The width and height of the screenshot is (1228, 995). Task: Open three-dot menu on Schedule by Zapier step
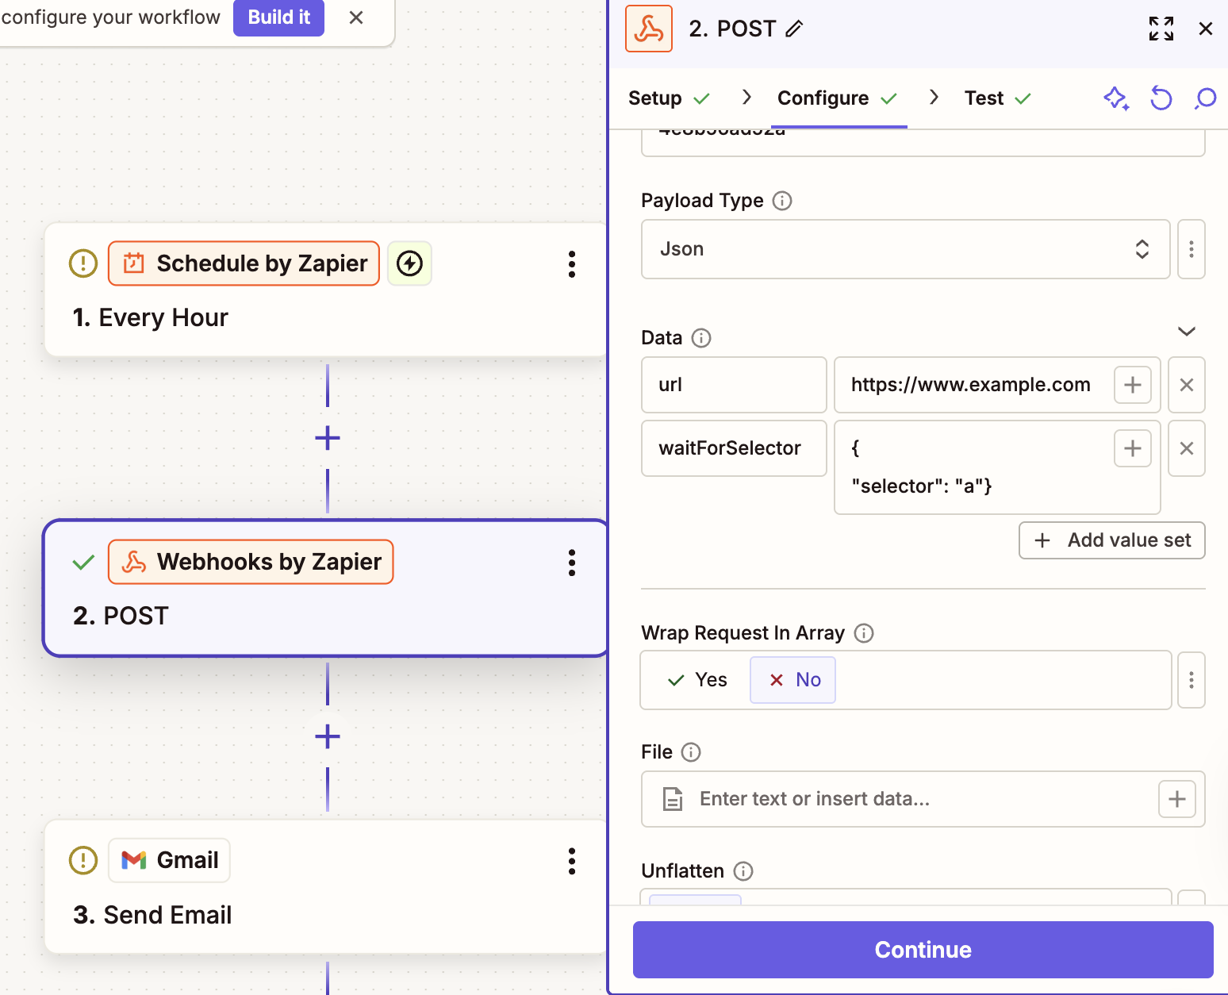[x=571, y=264]
